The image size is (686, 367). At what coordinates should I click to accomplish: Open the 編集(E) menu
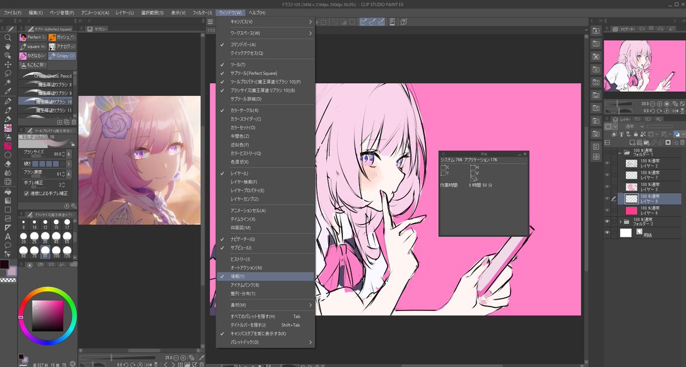[35, 13]
